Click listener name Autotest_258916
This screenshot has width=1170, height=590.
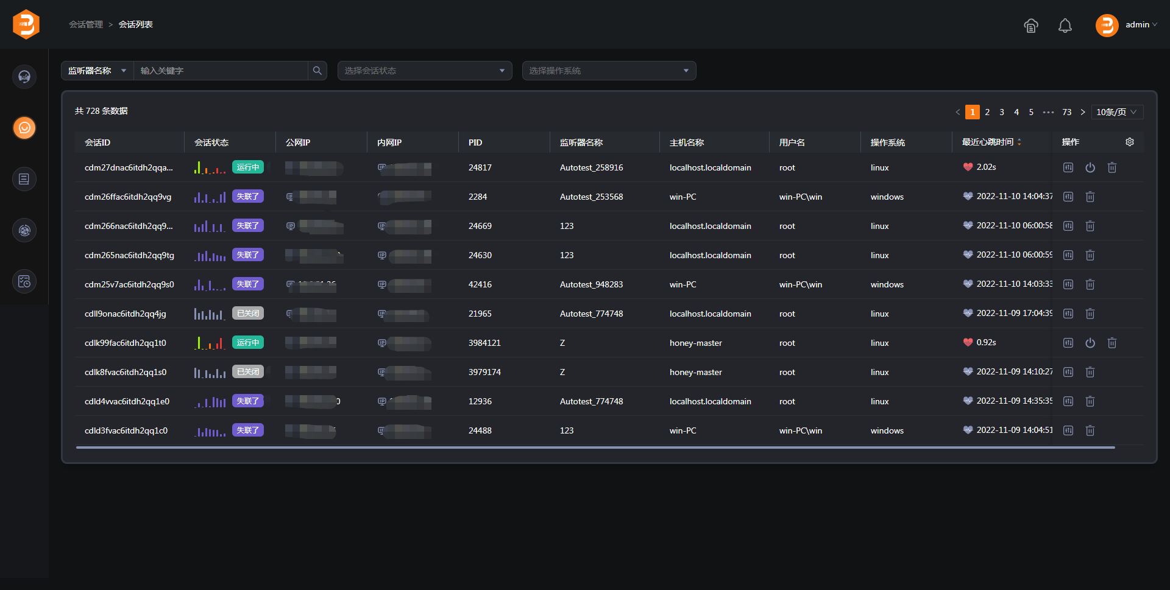[x=591, y=167]
